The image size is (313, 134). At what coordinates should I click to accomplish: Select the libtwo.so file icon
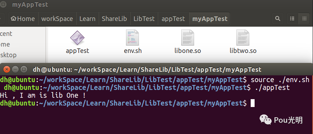(243, 38)
